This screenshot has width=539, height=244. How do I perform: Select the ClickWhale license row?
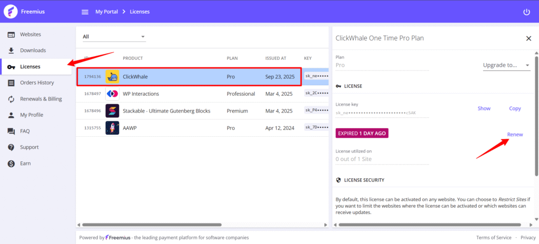(202, 77)
